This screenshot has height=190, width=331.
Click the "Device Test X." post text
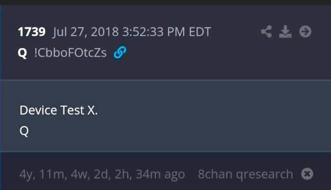(58, 110)
